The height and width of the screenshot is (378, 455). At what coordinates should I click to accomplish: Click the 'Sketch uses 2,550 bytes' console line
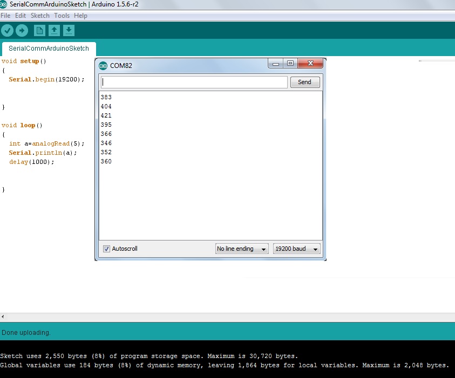click(149, 356)
